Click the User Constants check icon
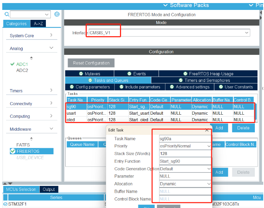Image resolution: width=264 pixels, height=208 pixels. (221, 87)
